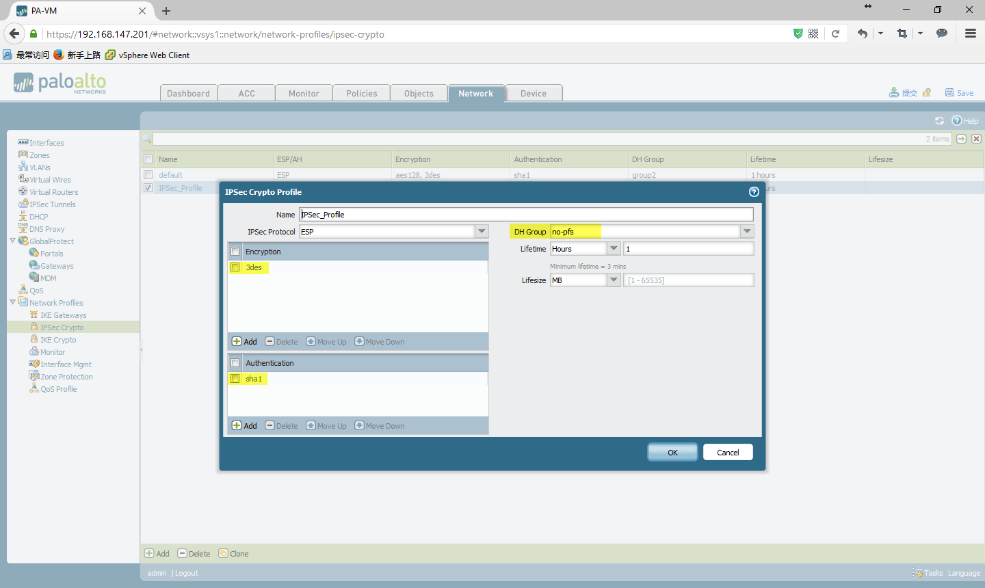This screenshot has width=985, height=588.
Task: Toggle the select-all checkbox beside the Name column
Action: (148, 159)
